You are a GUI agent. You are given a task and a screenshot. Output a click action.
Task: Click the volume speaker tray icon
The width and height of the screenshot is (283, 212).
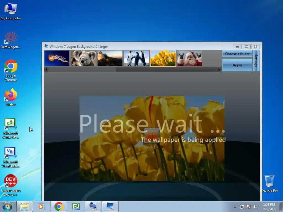[x=255, y=207]
